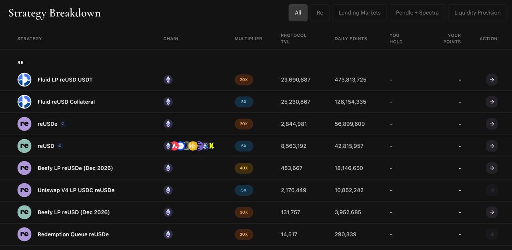Click the Fluid LP reUSD USDT logo

24,80
